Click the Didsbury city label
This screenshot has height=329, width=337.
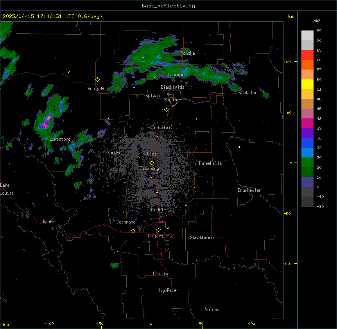150,168
